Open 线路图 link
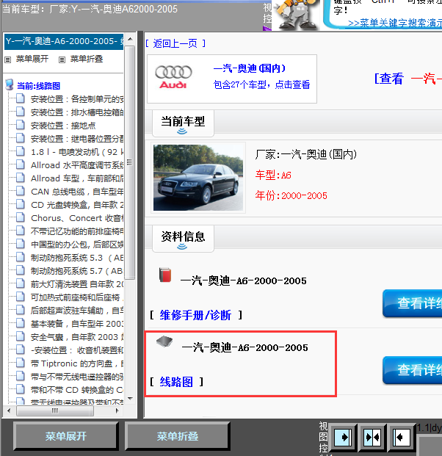Screen dimensions: 442x456 coord(176,382)
